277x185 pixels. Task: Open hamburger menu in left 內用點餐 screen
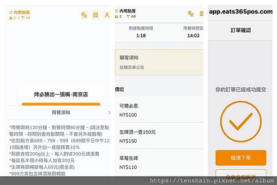click(x=11, y=12)
